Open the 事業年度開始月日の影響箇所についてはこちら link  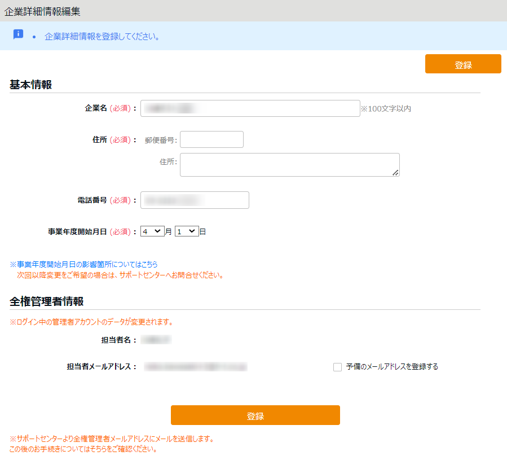coord(83,264)
